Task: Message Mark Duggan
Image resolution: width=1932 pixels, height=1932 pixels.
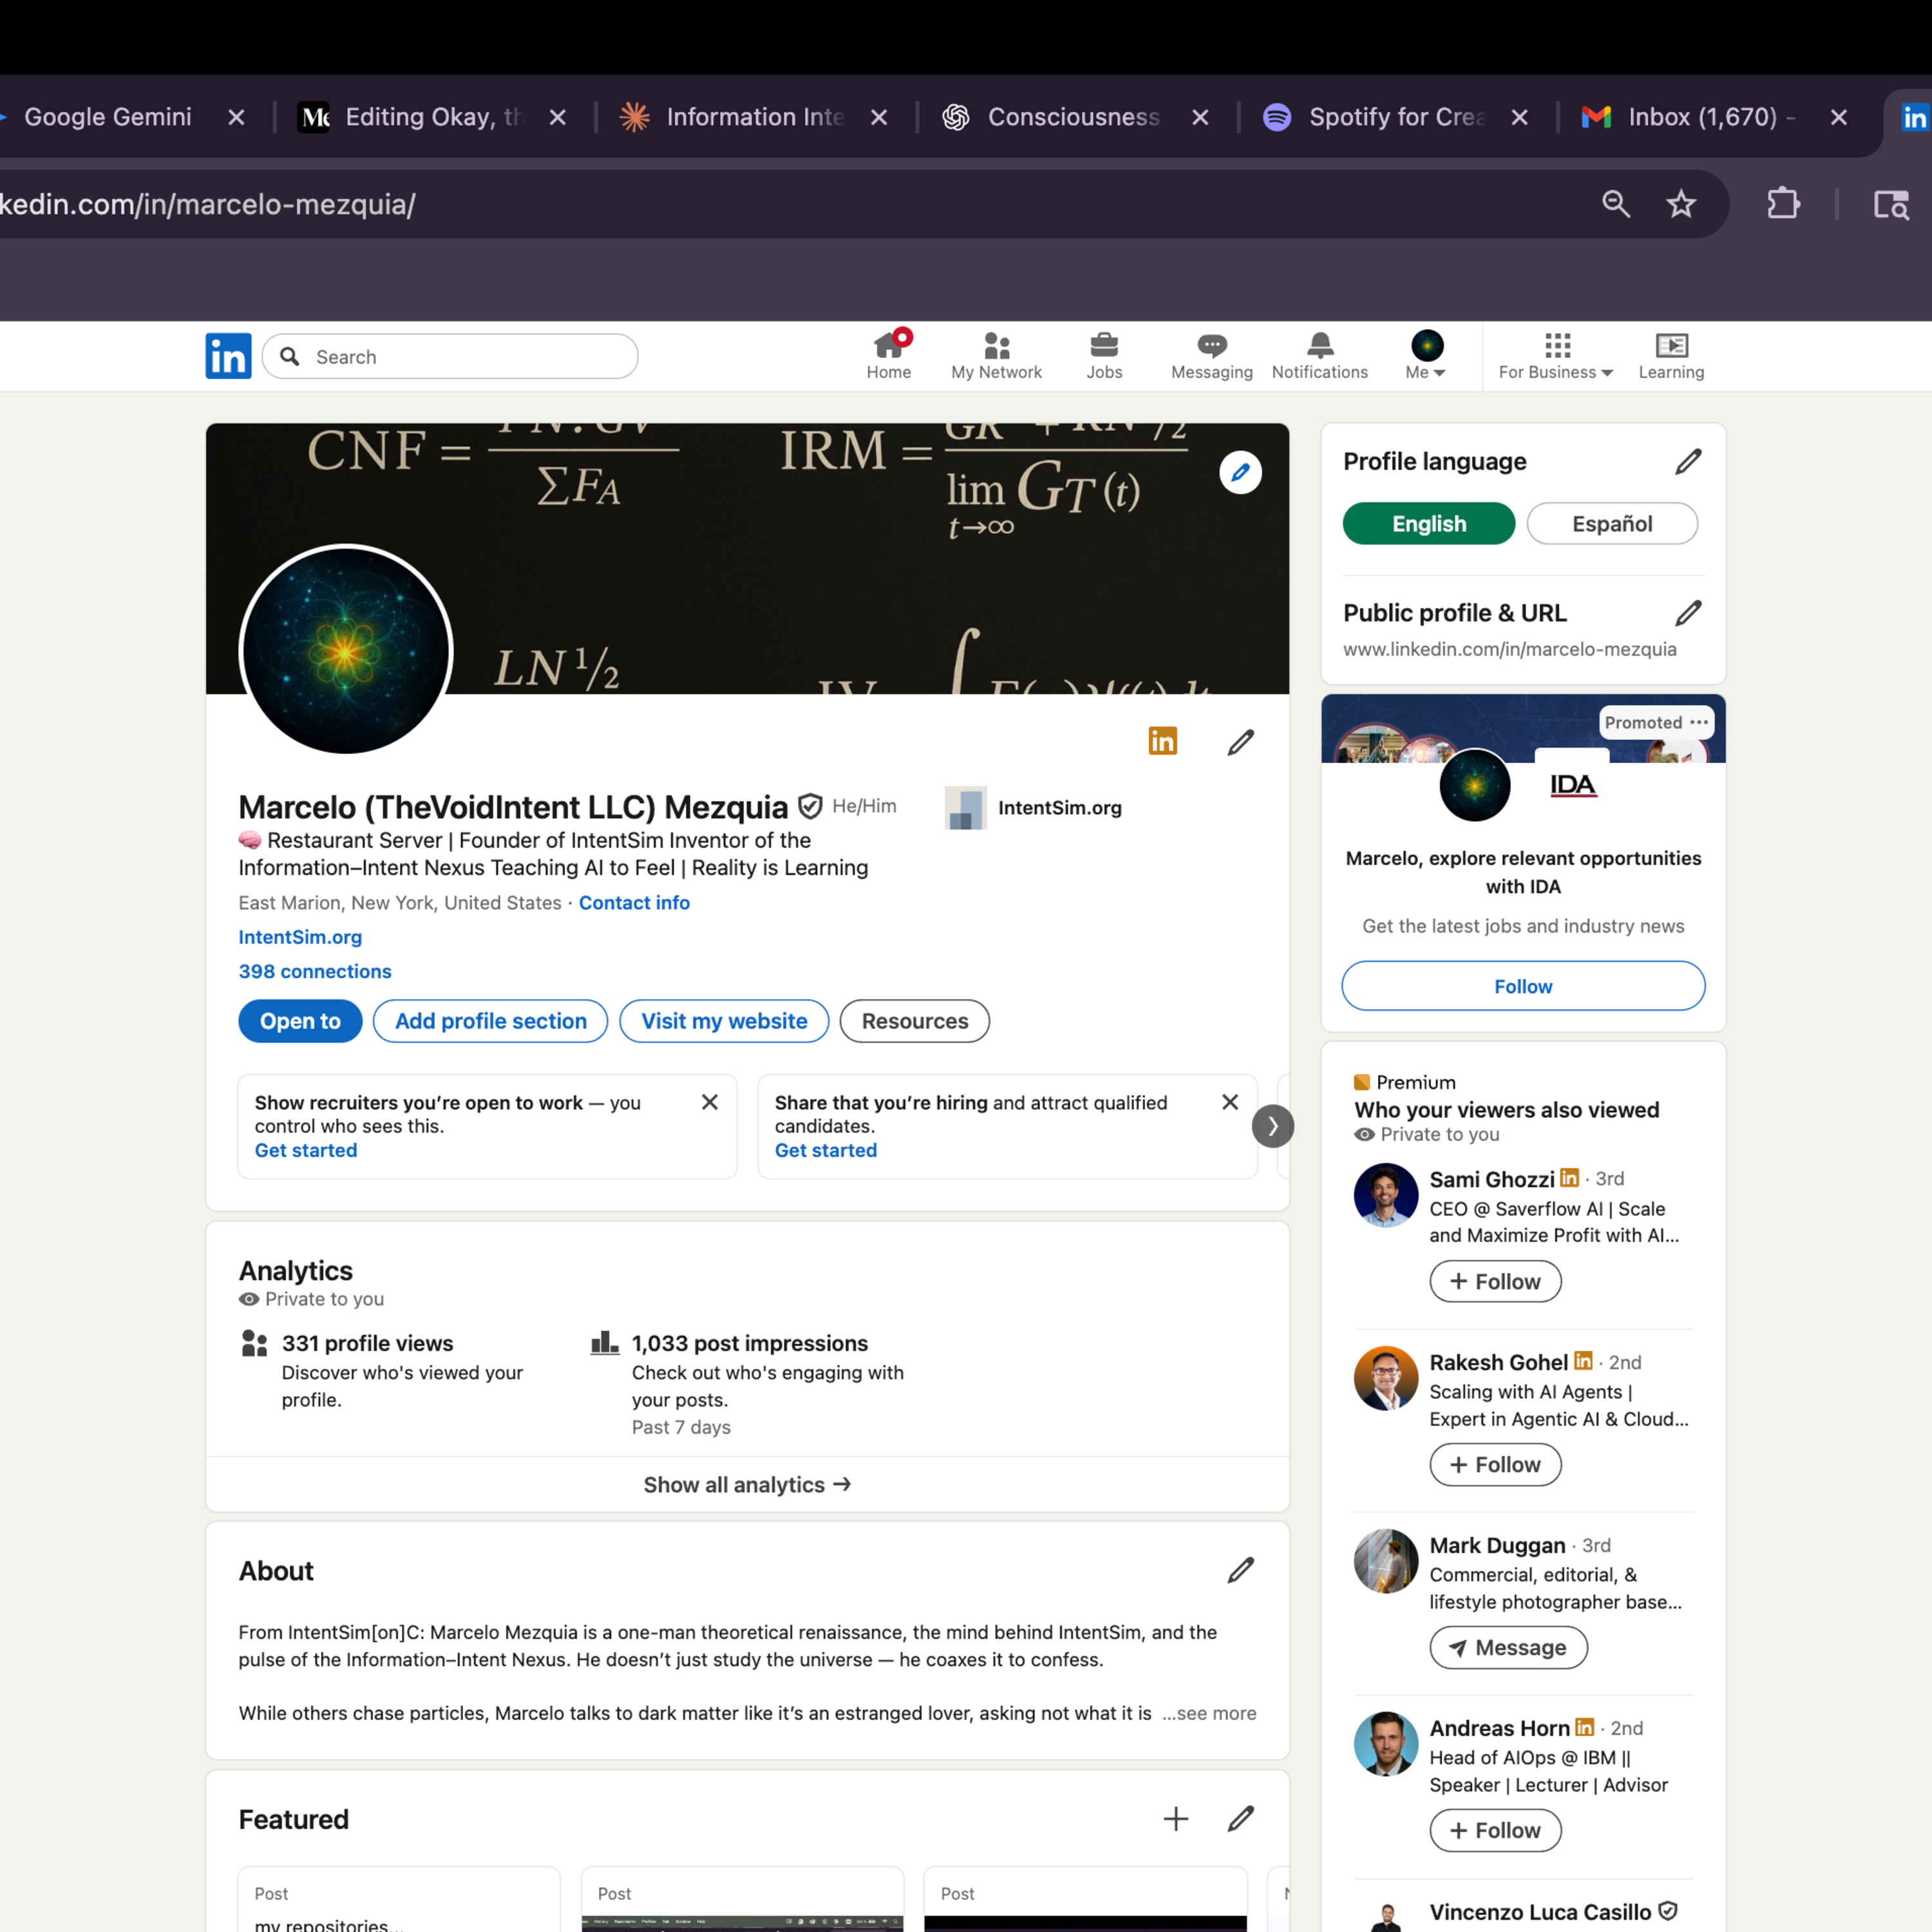Action: pos(1508,1647)
